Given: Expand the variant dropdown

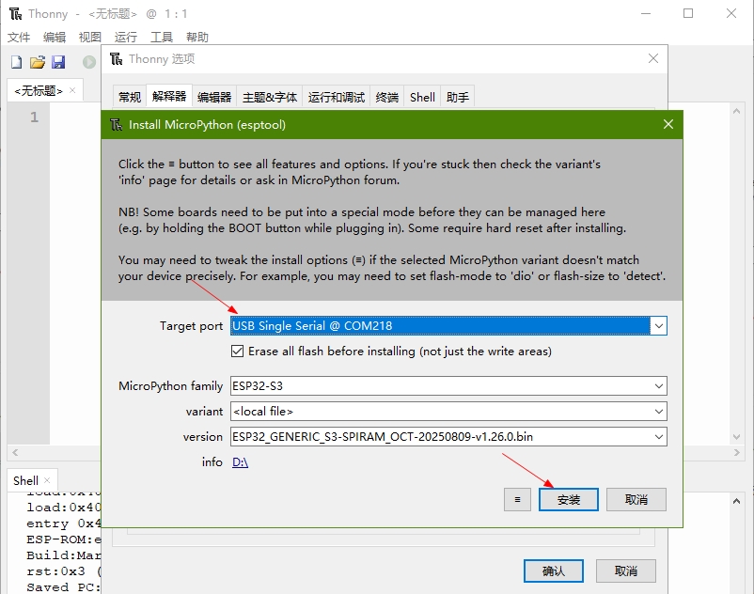Looking at the screenshot, I should (x=658, y=412).
